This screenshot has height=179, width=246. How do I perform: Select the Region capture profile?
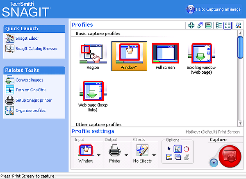click(x=93, y=57)
